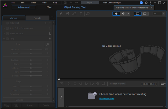168x109 pixels.
Task: Collapse the Tone section chevron
Action: tap(4, 39)
